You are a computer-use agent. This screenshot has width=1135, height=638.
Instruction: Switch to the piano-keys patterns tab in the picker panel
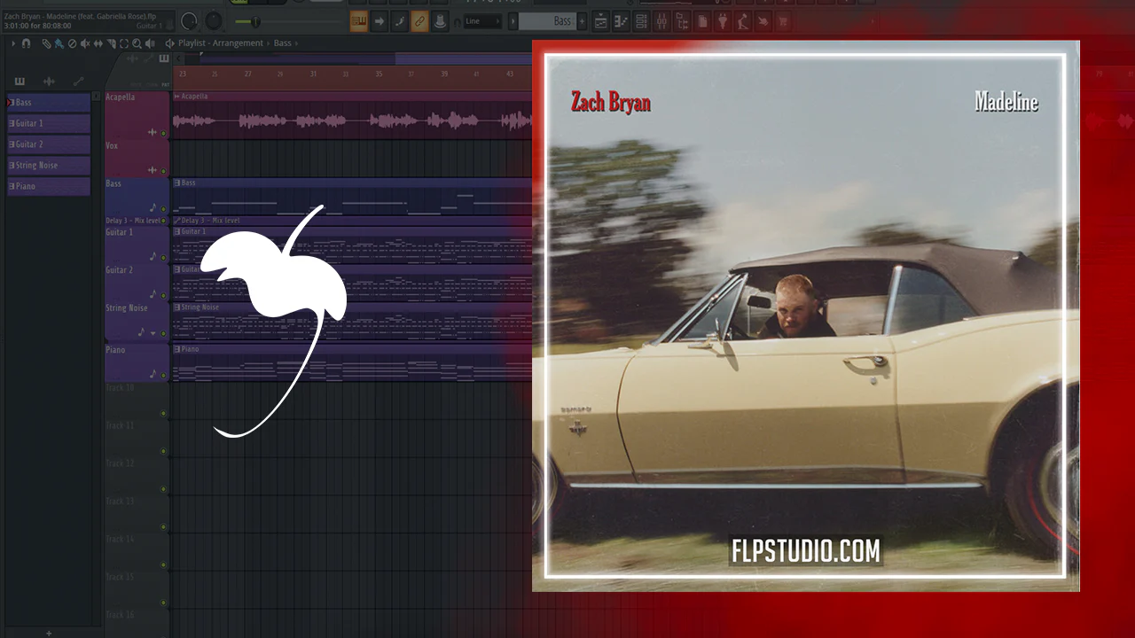(x=20, y=82)
